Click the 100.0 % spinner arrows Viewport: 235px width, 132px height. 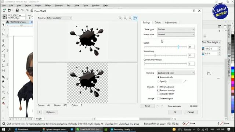(219, 49)
